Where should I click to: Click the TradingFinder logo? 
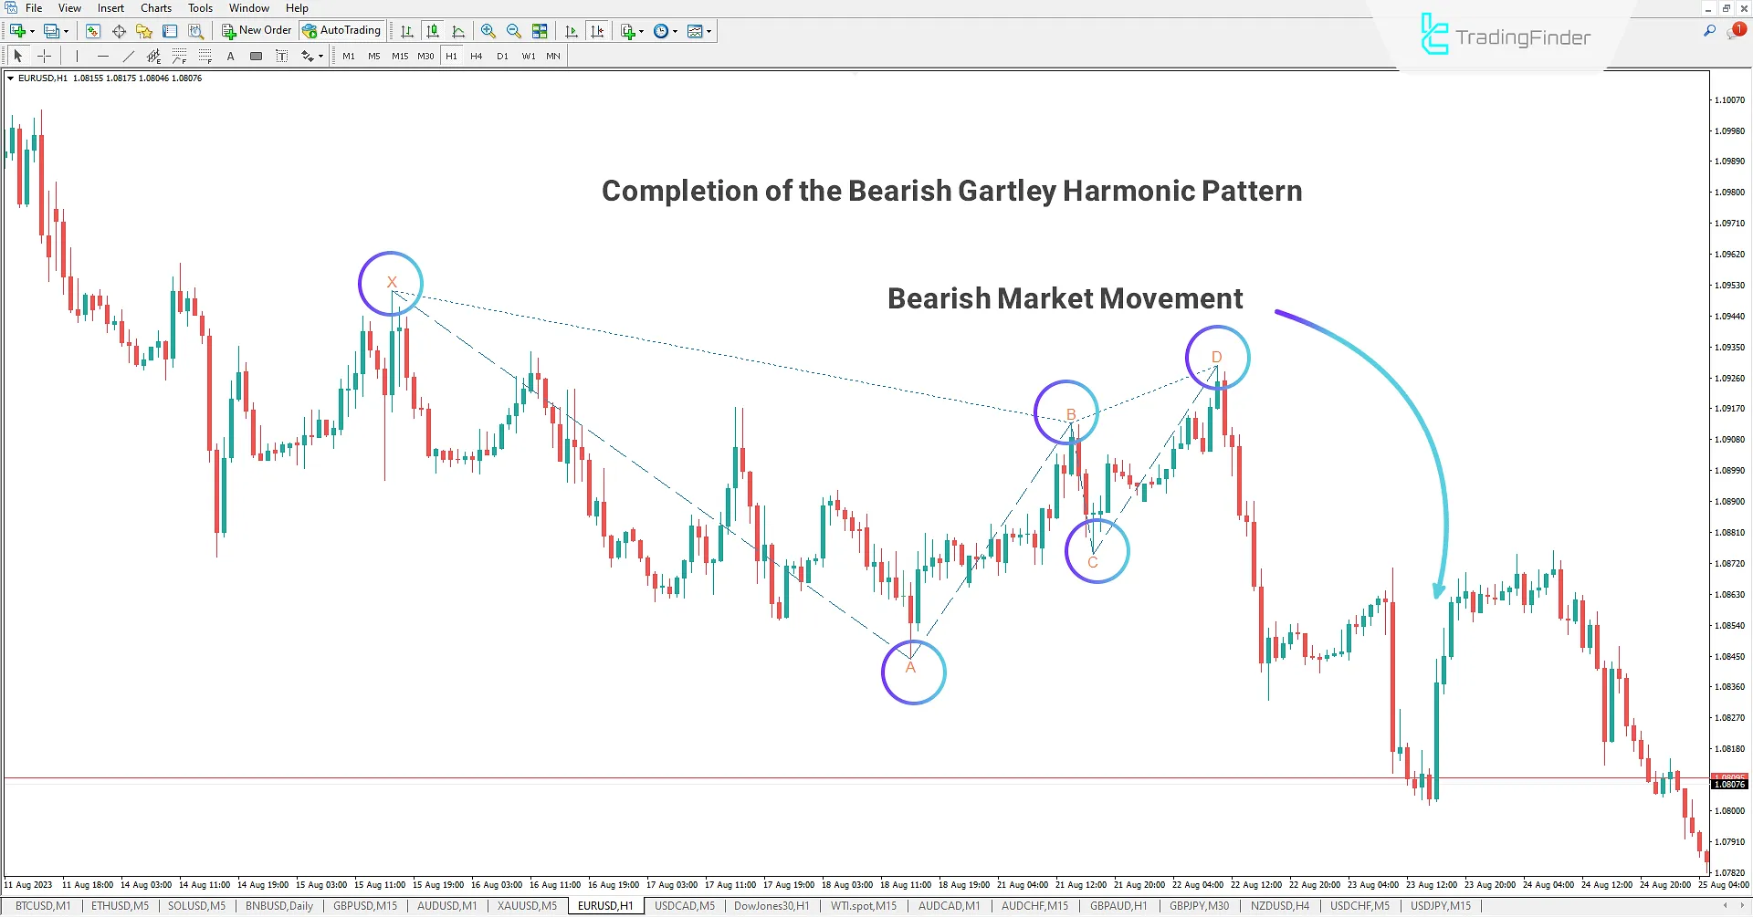click(x=1503, y=37)
